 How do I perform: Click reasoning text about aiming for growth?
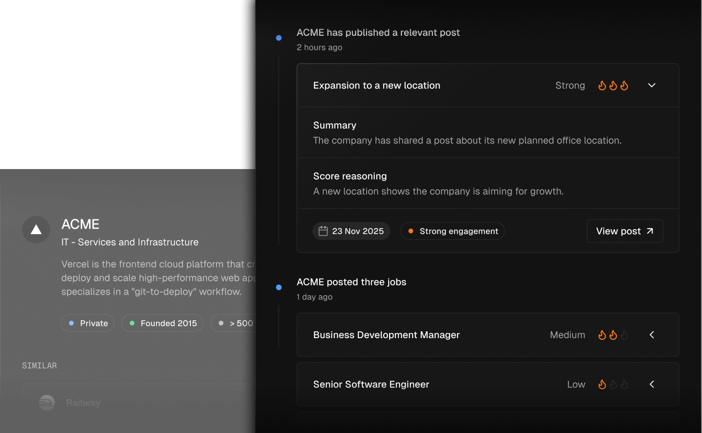click(438, 191)
